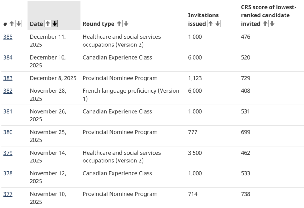Sort CRS score descending arrow
The image size is (304, 208).
tap(272, 24)
